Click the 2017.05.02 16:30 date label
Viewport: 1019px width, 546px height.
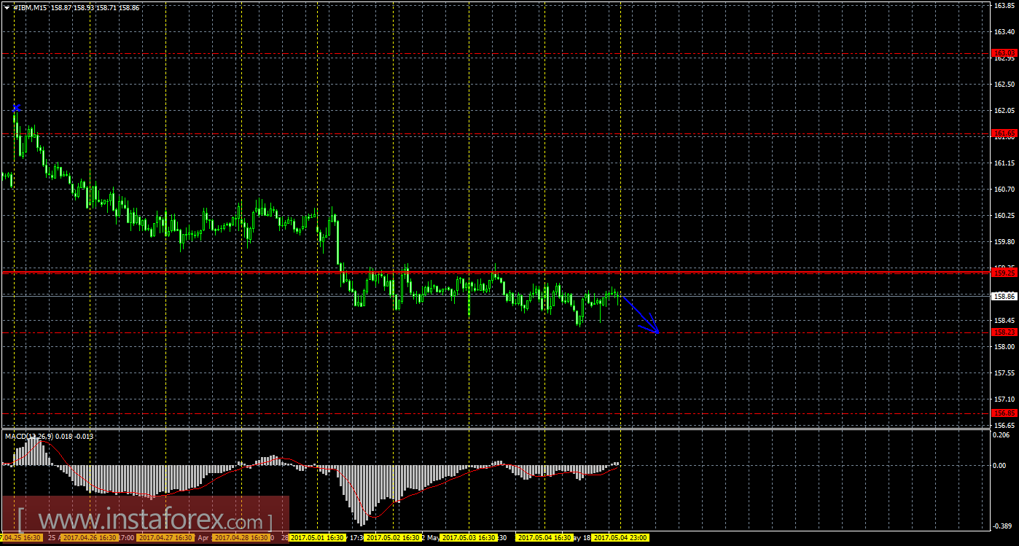pyautogui.click(x=394, y=538)
